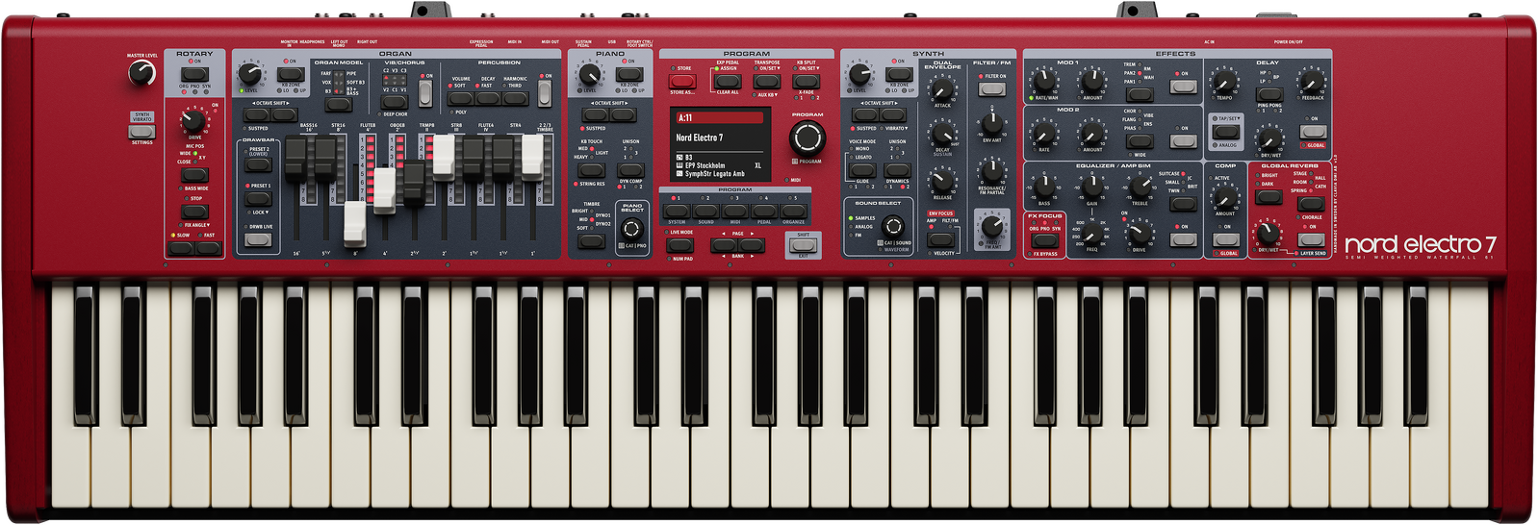This screenshot has width=1538, height=525.
Task: Cycle the Organ Model selector button
Action: click(x=338, y=104)
